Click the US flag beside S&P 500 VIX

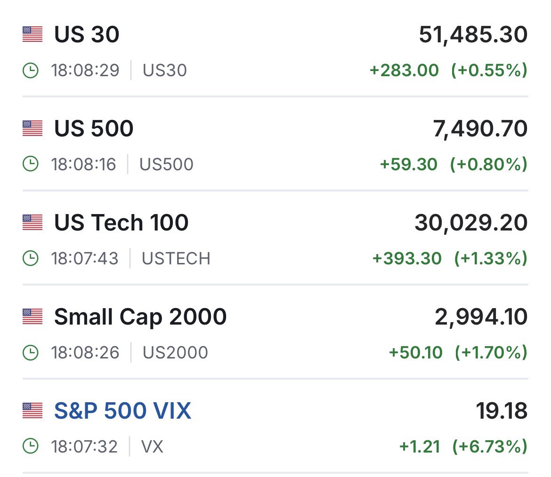click(32, 411)
